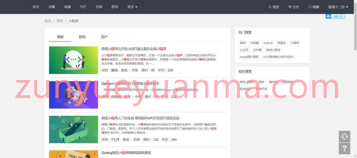The width and height of the screenshot is (357, 158).
Task: Click the 相关搜索 panel heading
Action: pos(245,72)
